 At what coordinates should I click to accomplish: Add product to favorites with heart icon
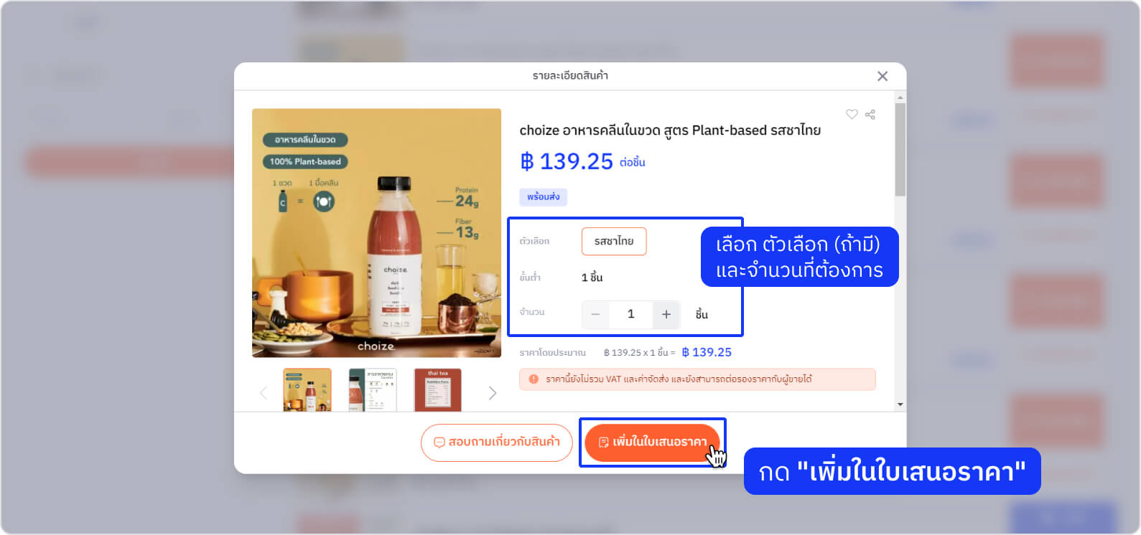tap(852, 114)
